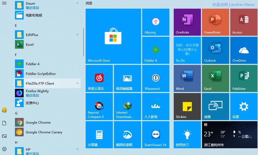Launch the TeamViewer 14 tile
Viewport: 258px width, 155px height.
156,135
